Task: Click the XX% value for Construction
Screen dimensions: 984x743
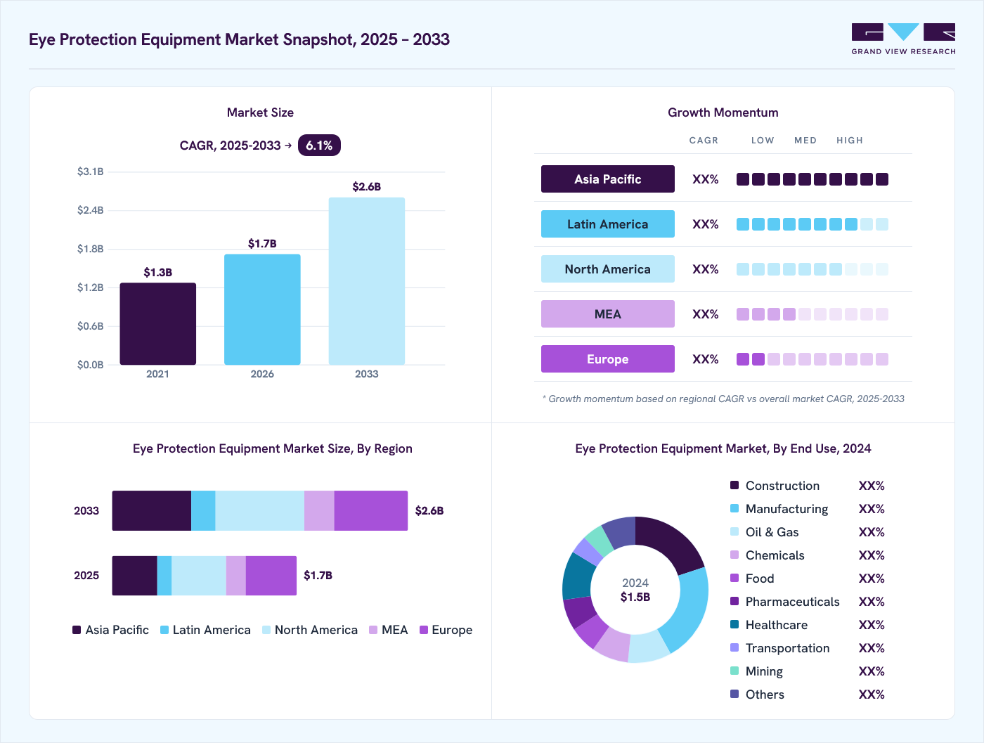Action: coord(872,486)
